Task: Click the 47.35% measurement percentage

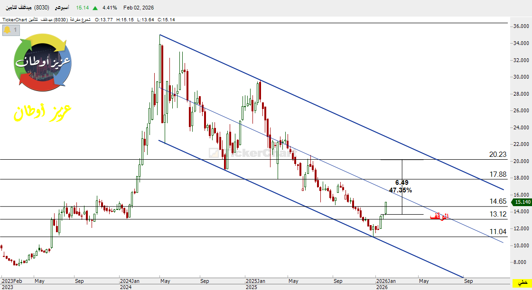Action: coord(401,190)
